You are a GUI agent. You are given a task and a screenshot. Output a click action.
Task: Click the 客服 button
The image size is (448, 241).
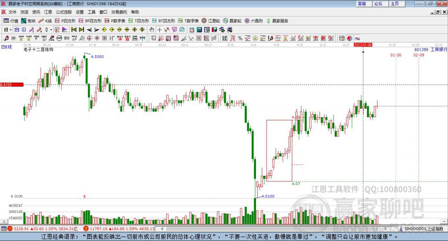[x=364, y=3]
